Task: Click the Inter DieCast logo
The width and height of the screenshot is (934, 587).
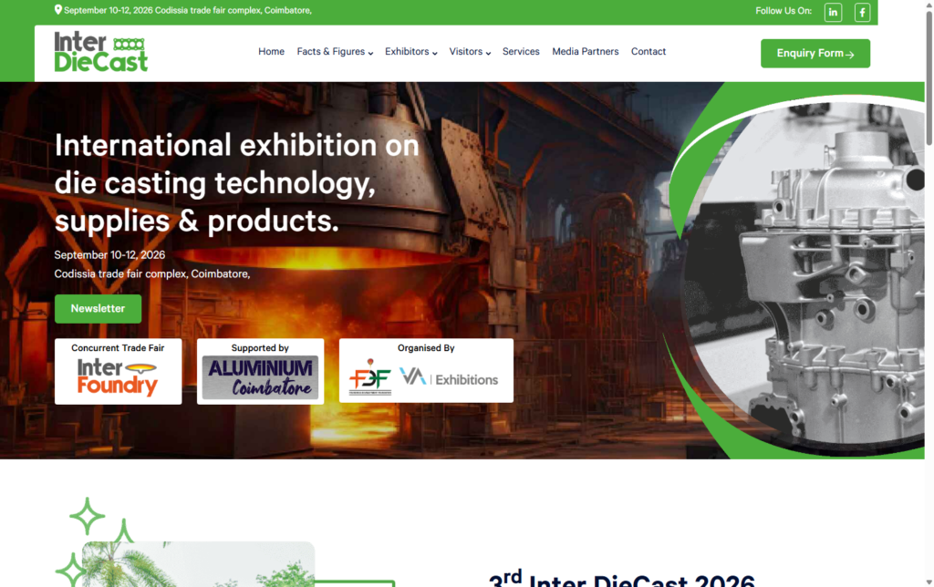Action: 100,52
